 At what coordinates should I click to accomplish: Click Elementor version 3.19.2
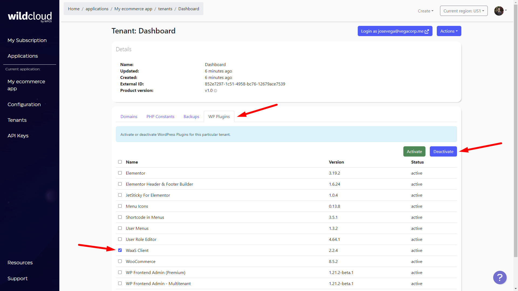334,173
